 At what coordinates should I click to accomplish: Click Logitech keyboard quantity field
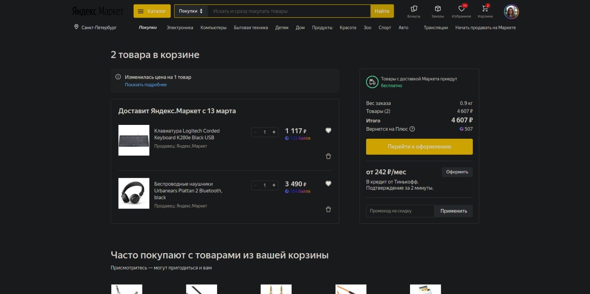[265, 132]
